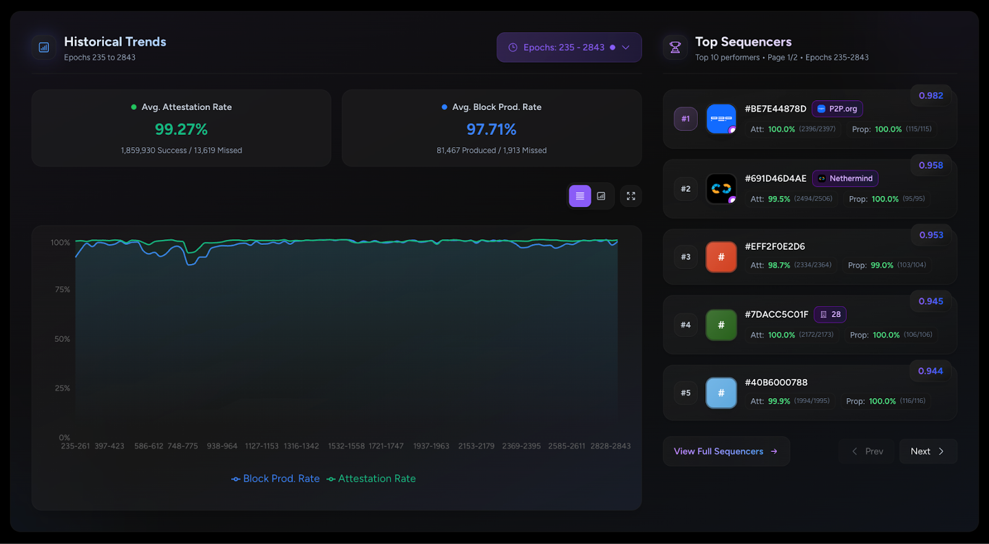This screenshot has width=989, height=544.
Task: Click the chevron on the epochs selector
Action: point(626,48)
